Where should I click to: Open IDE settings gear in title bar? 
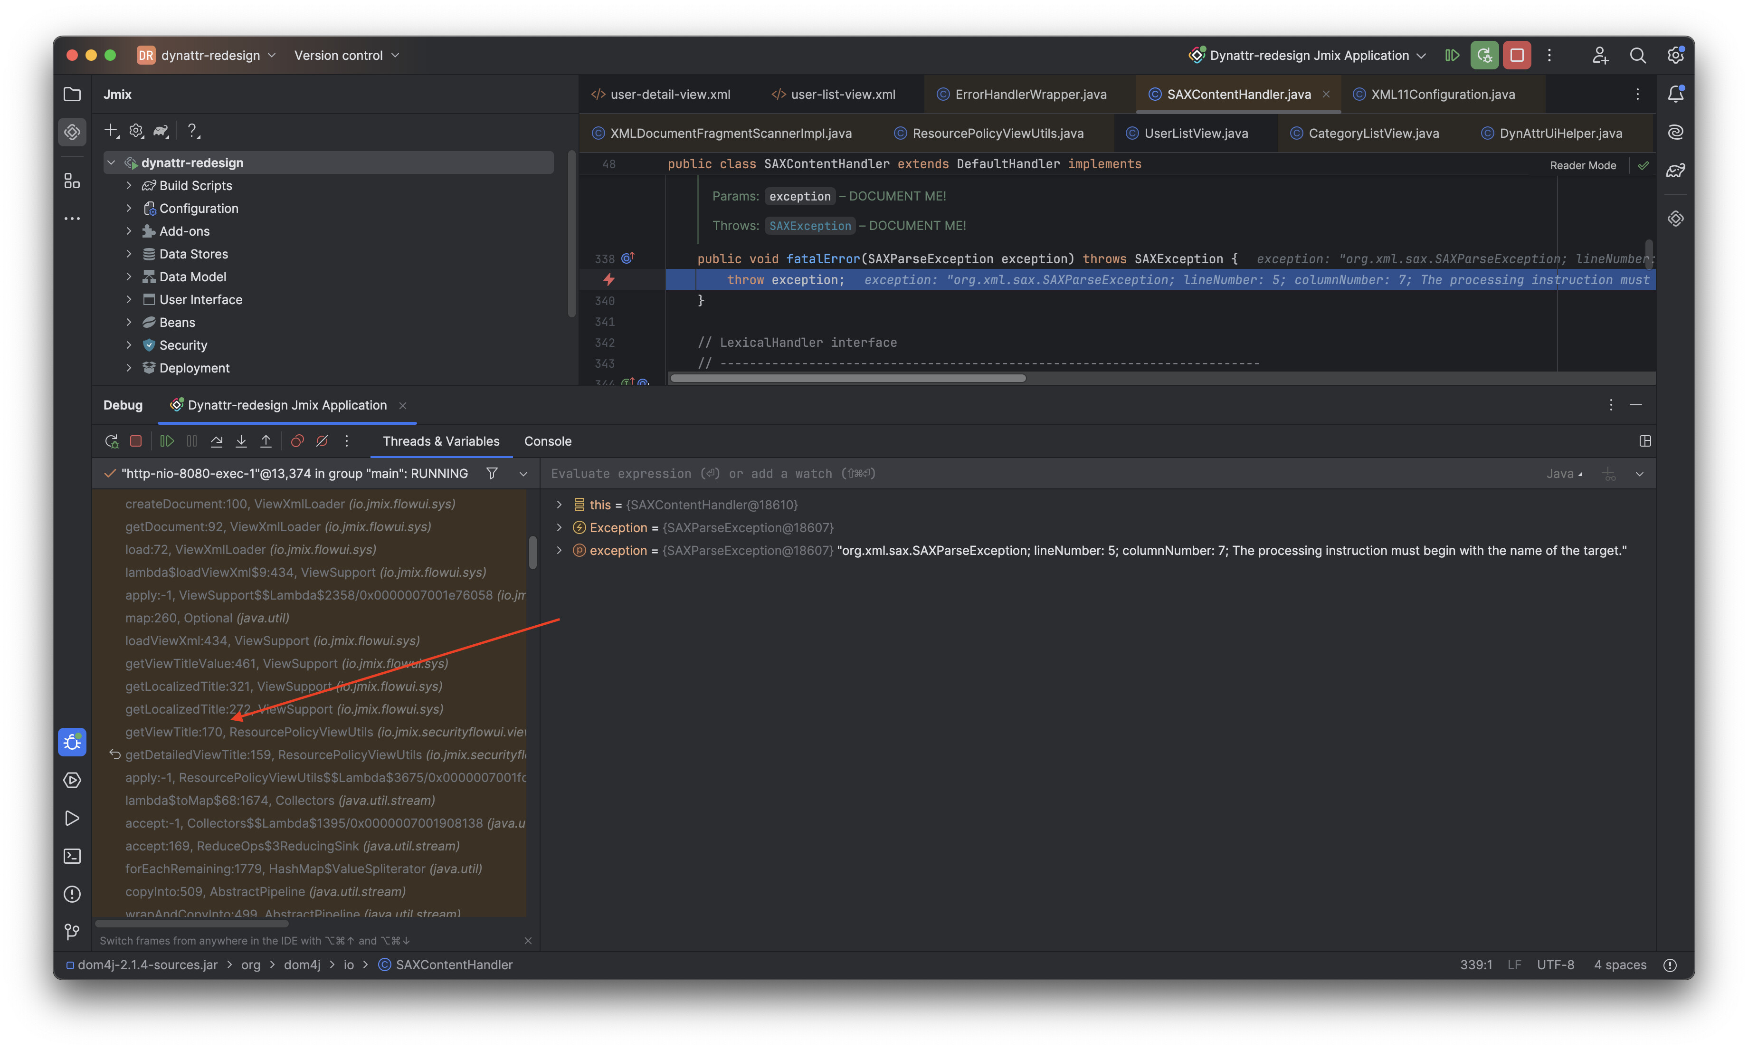(x=1675, y=55)
